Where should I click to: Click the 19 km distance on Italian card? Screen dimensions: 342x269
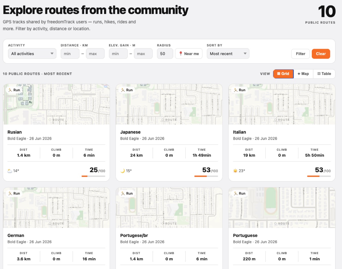(249, 155)
